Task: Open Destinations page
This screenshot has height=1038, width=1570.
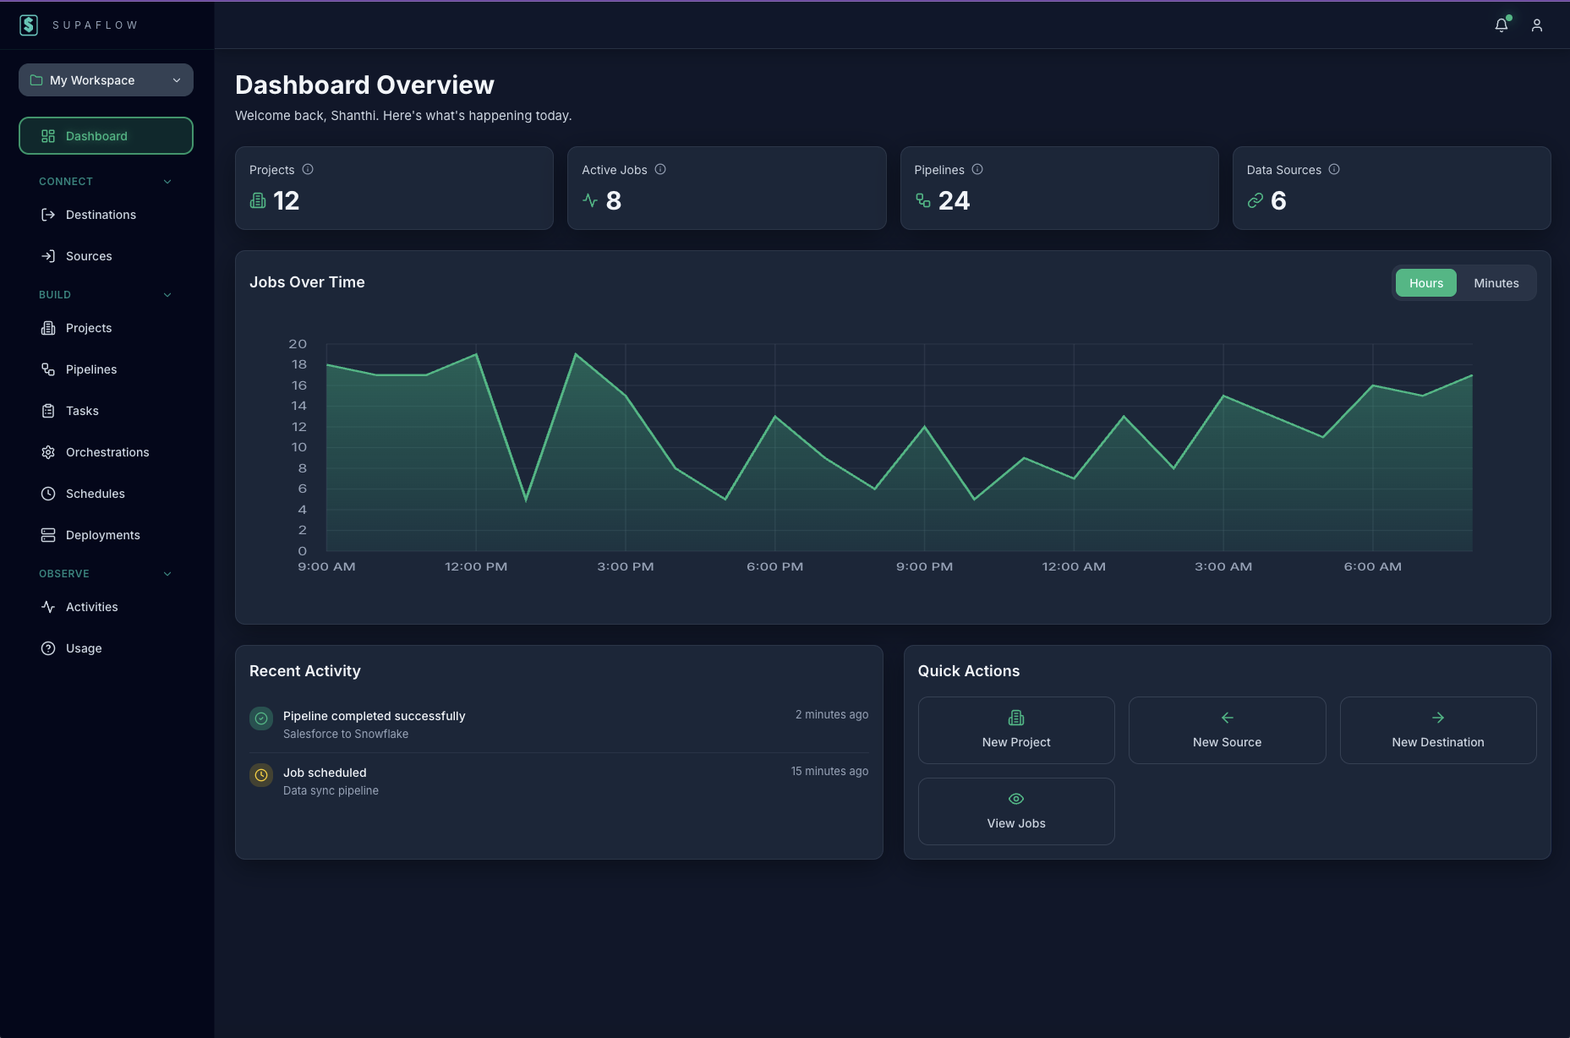Action: click(x=106, y=215)
